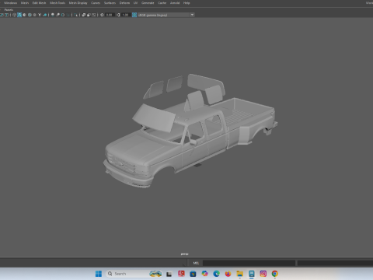Open the UV menu
Image resolution: width=373 pixels, height=280 pixels.
click(135, 3)
